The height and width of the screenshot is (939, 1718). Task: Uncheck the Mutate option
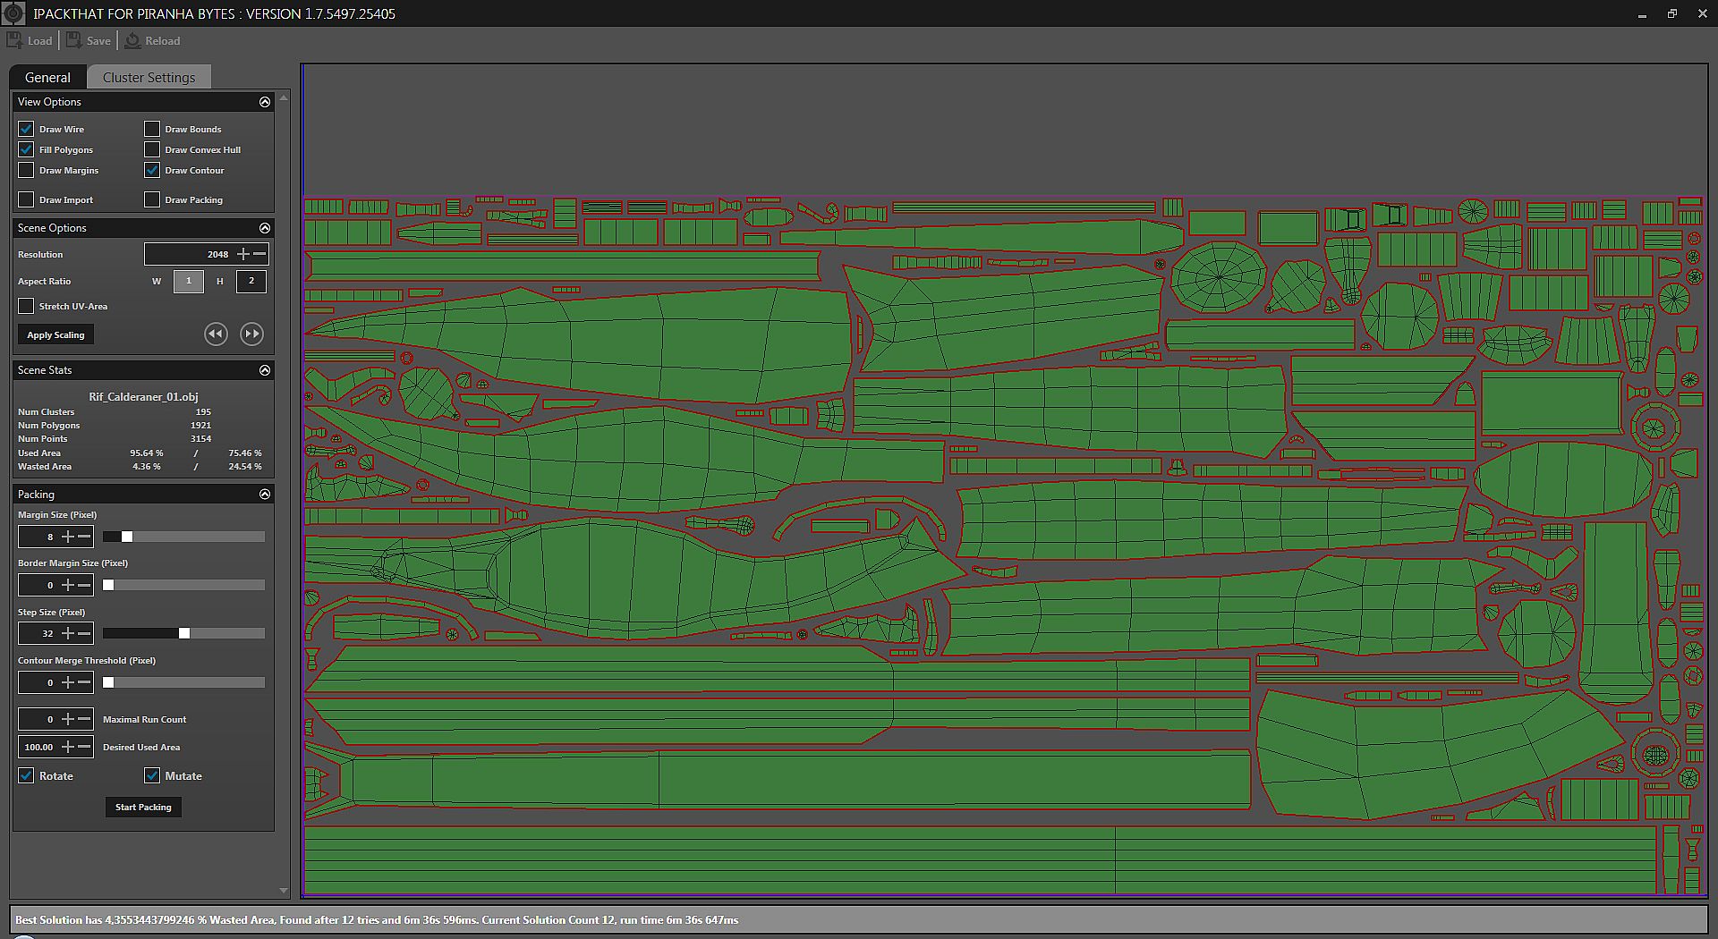[152, 775]
